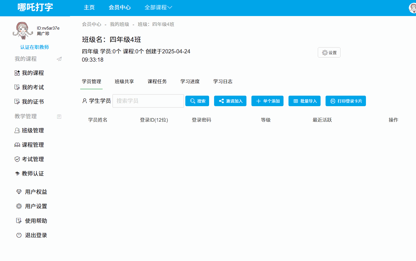Select the 学习进度 tab

[190, 82]
